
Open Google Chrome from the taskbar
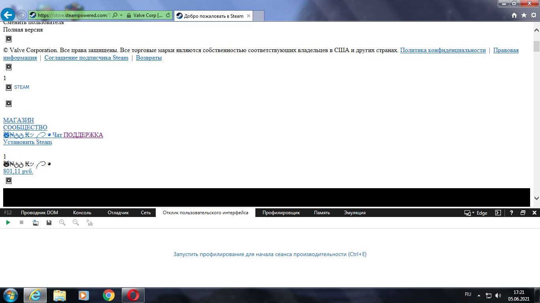click(109, 295)
